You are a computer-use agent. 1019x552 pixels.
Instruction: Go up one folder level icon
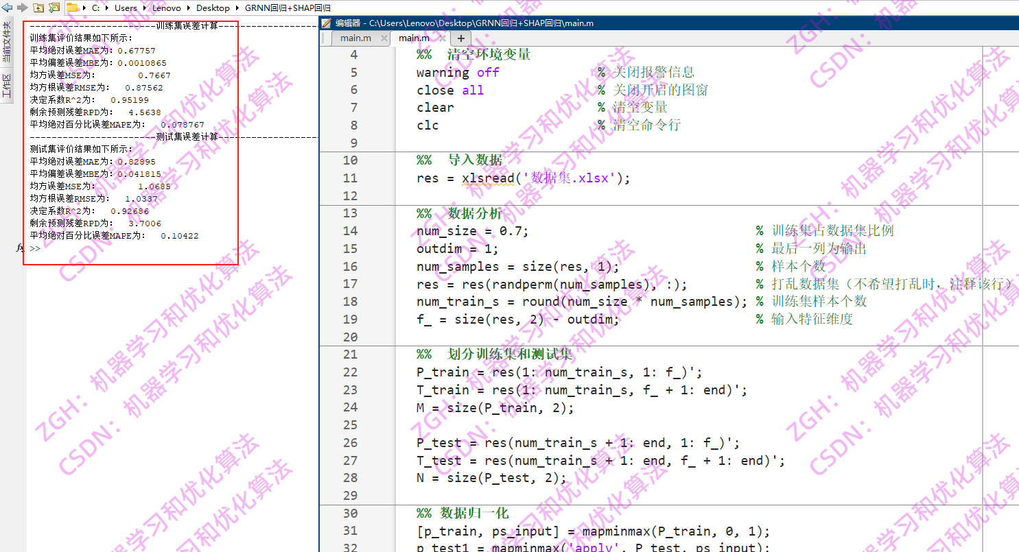tap(39, 8)
